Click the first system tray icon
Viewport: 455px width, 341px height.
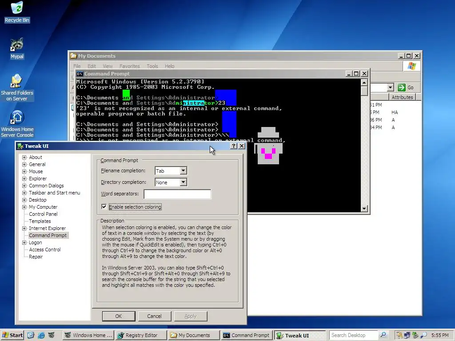click(x=399, y=335)
